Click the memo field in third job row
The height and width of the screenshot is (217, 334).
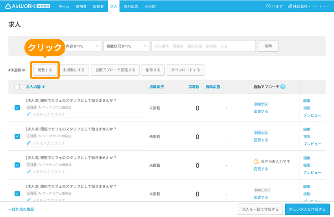pyautogui.click(x=85, y=171)
